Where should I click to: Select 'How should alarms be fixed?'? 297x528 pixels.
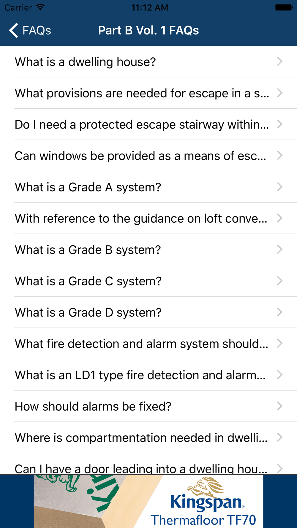pos(148,406)
